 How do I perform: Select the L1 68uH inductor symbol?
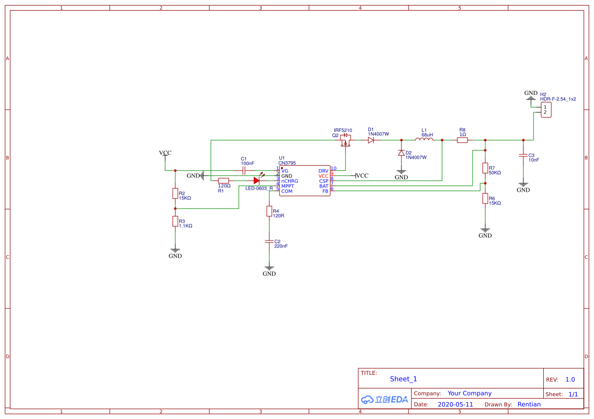pos(424,139)
